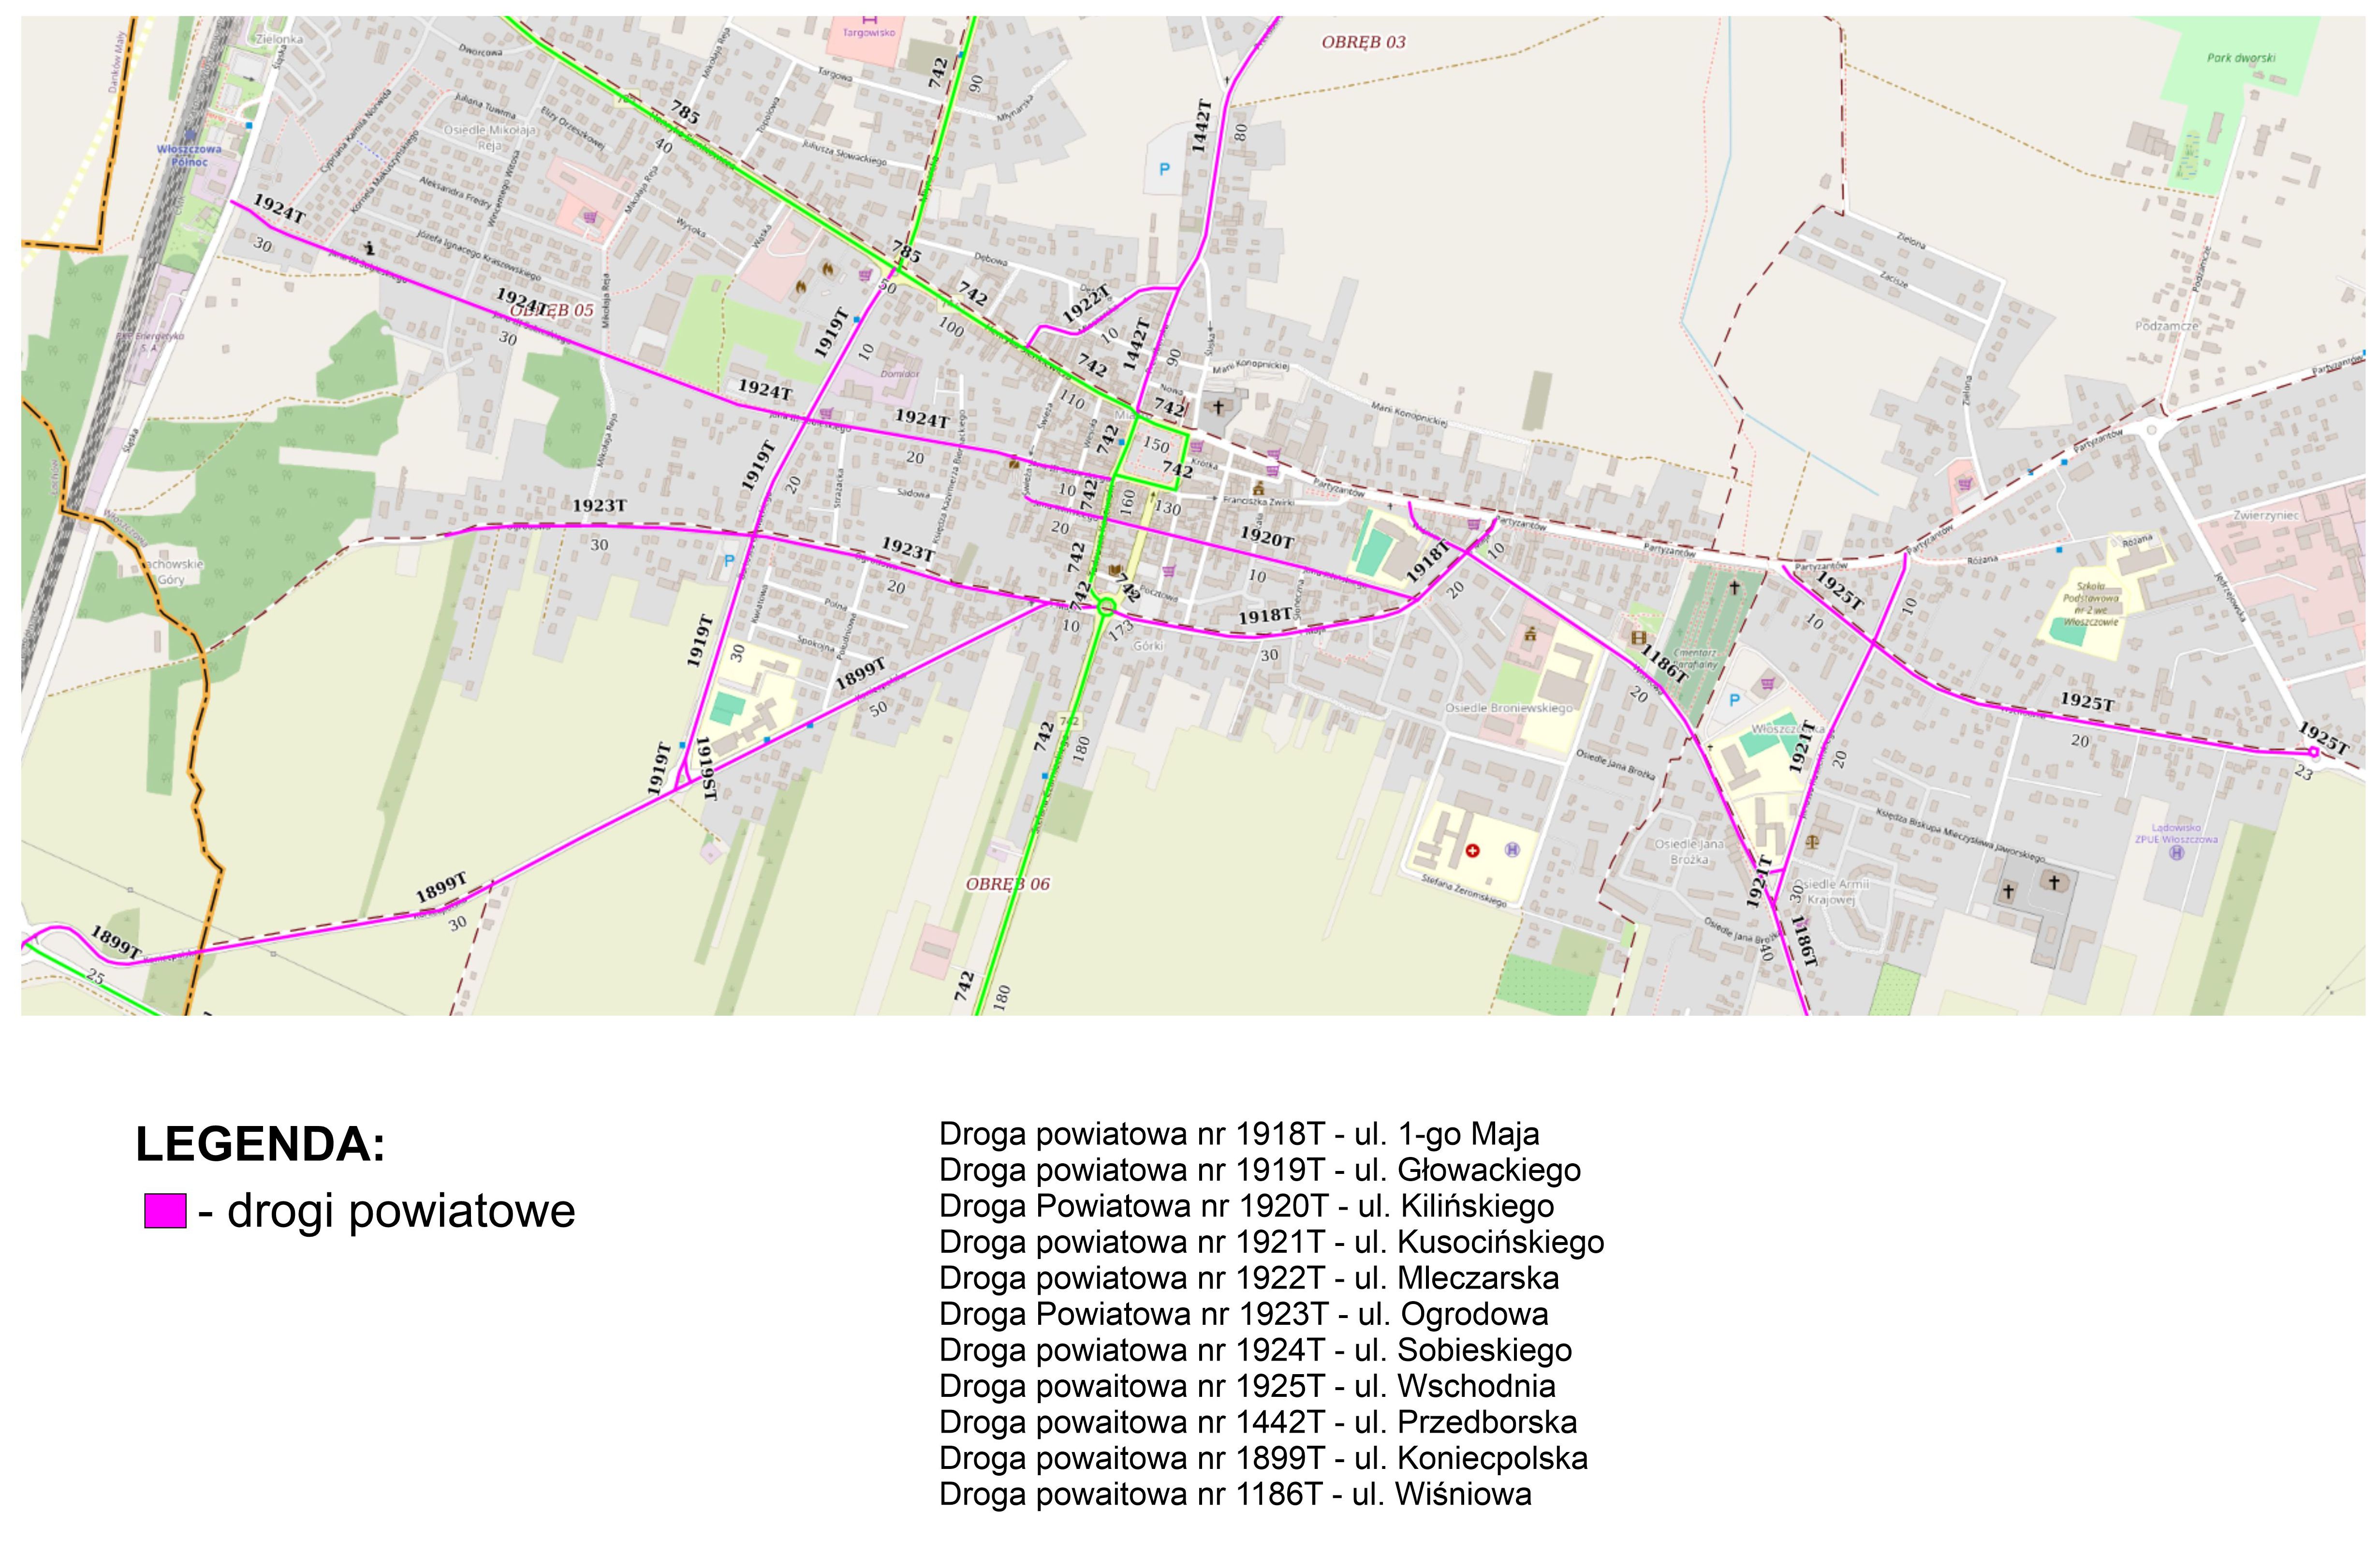Click the 1186T ul. Wiśniowa legend line
Image resolution: width=2380 pixels, height=1541 pixels.
click(x=1235, y=1494)
